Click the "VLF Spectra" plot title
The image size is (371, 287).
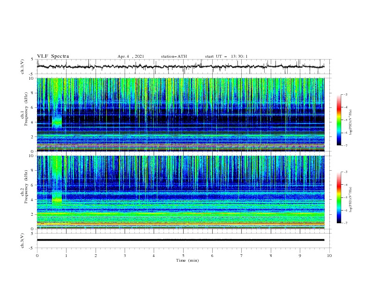tap(53, 56)
